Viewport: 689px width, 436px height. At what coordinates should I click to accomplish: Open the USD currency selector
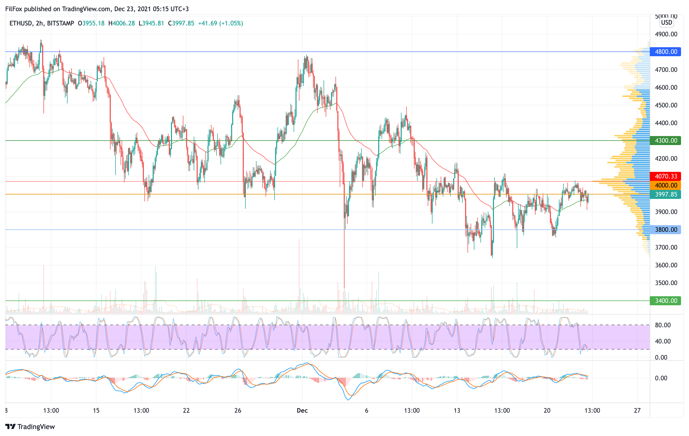[x=666, y=23]
